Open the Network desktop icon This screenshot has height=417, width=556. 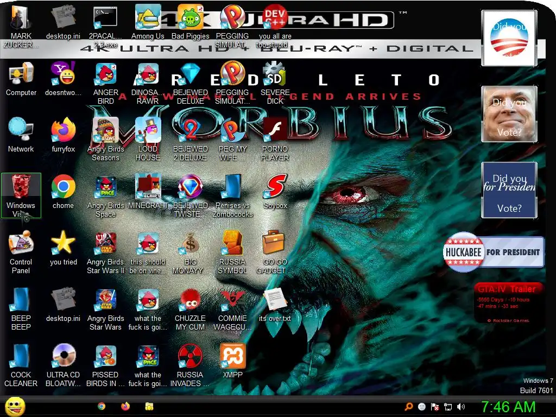point(21,135)
